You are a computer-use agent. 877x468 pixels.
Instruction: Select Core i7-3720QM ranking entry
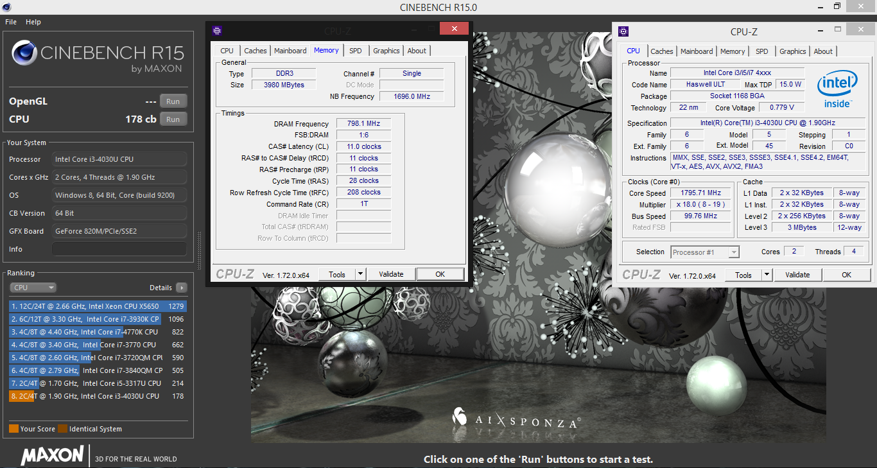tap(98, 358)
